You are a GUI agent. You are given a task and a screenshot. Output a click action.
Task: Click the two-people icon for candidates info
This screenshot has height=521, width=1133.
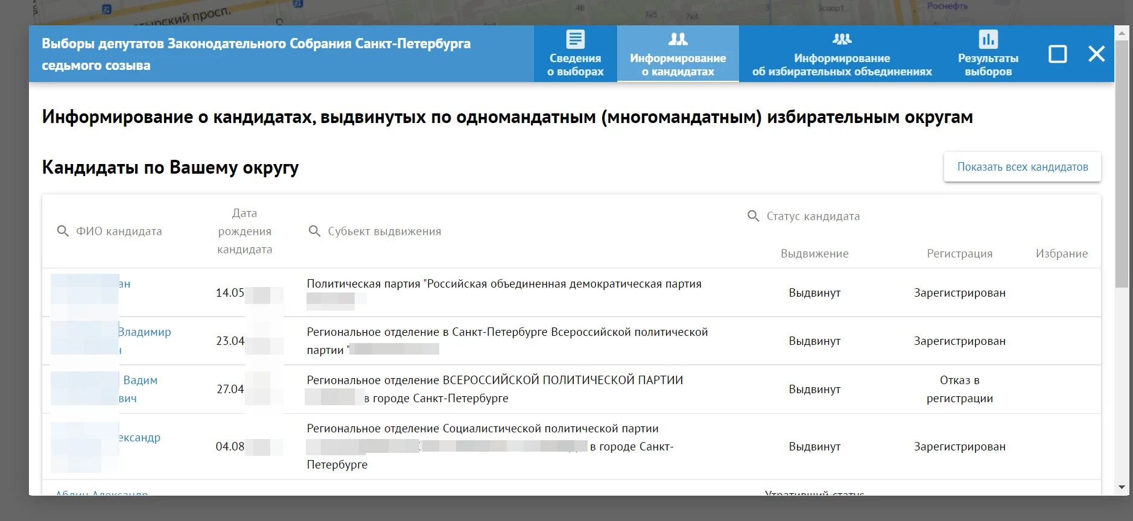tap(678, 39)
